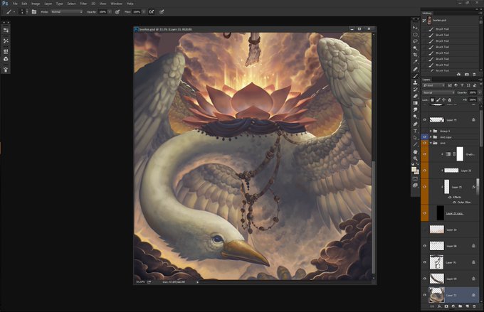Select the Hand tool
The image size is (484, 312).
tap(416, 151)
